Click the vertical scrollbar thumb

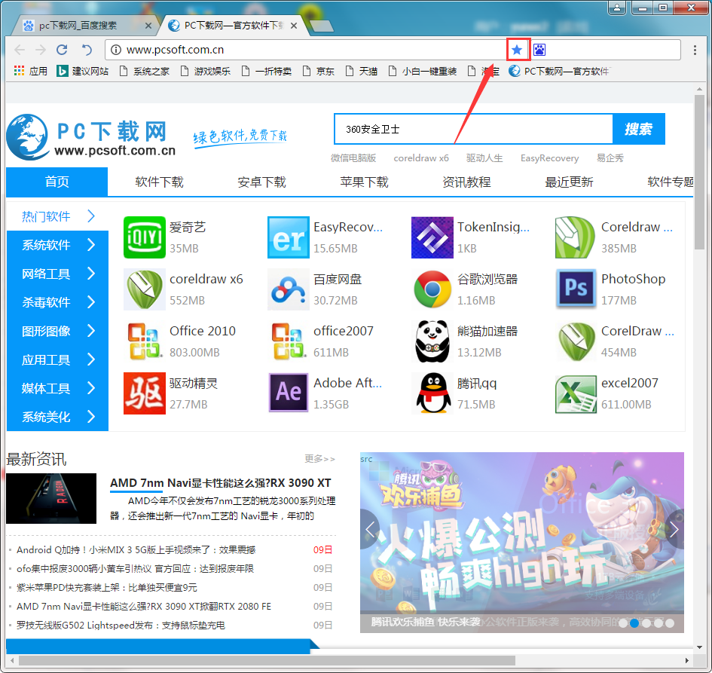[x=699, y=171]
